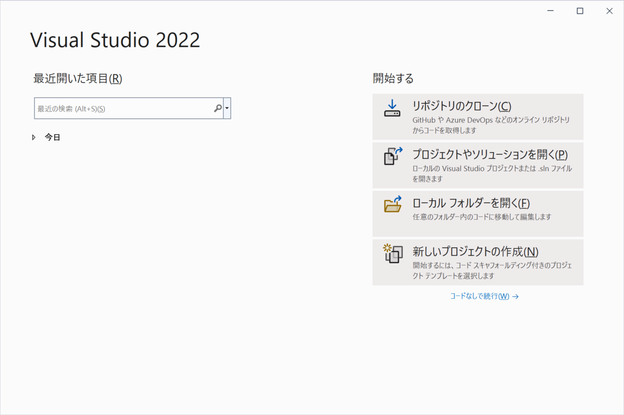
Task: Maximize the Visual Studio window
Action: tap(579, 10)
